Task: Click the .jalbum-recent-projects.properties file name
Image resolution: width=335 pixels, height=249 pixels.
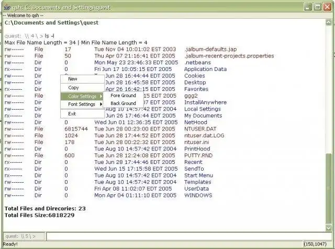Action: point(229,56)
